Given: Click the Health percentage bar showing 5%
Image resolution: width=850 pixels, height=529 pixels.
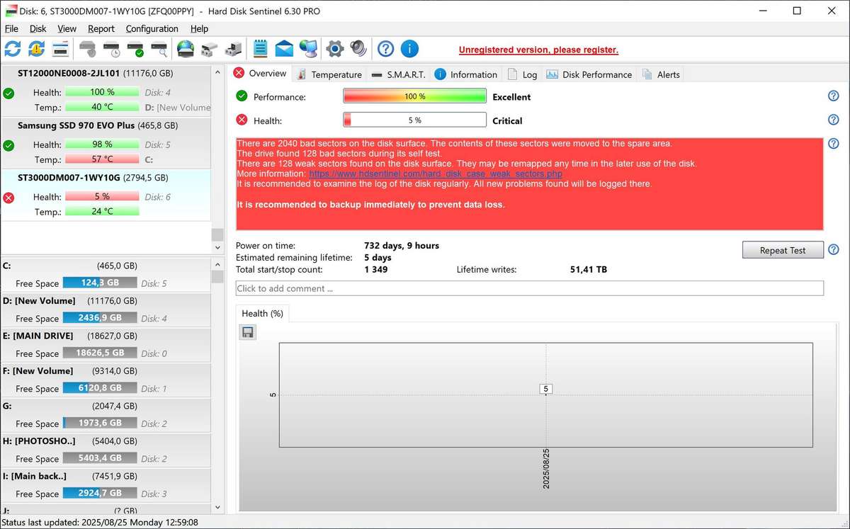Looking at the screenshot, I should click(x=414, y=119).
